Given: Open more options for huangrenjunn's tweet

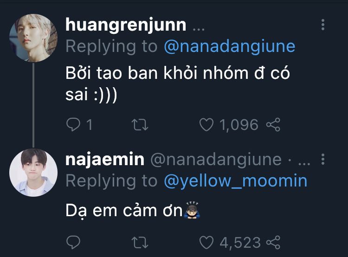Looking at the screenshot, I should coord(323,25).
